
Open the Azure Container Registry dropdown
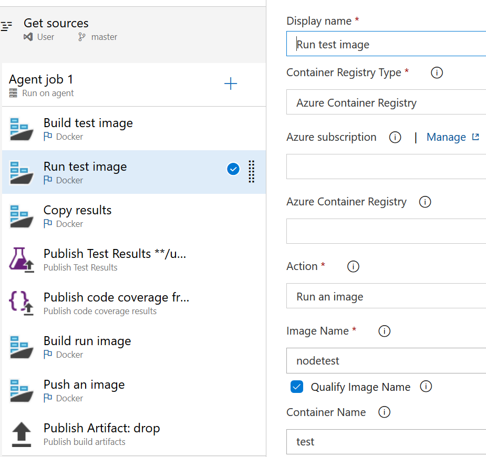tap(386, 231)
